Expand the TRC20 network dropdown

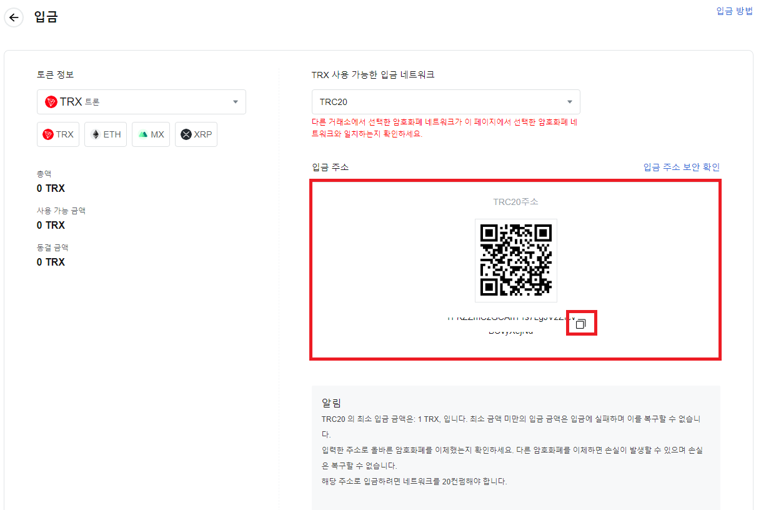pos(446,102)
